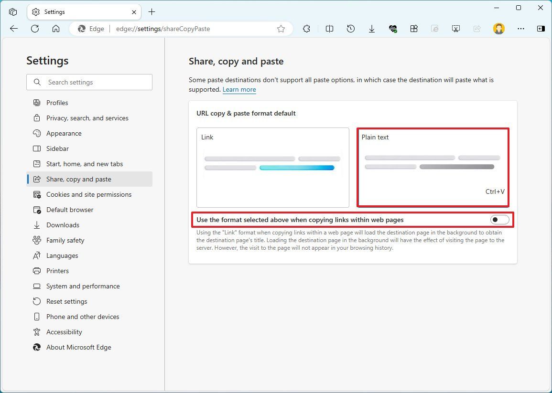The width and height of the screenshot is (552, 393).
Task: Open the Web capture icon
Action: pyautogui.click(x=456, y=29)
